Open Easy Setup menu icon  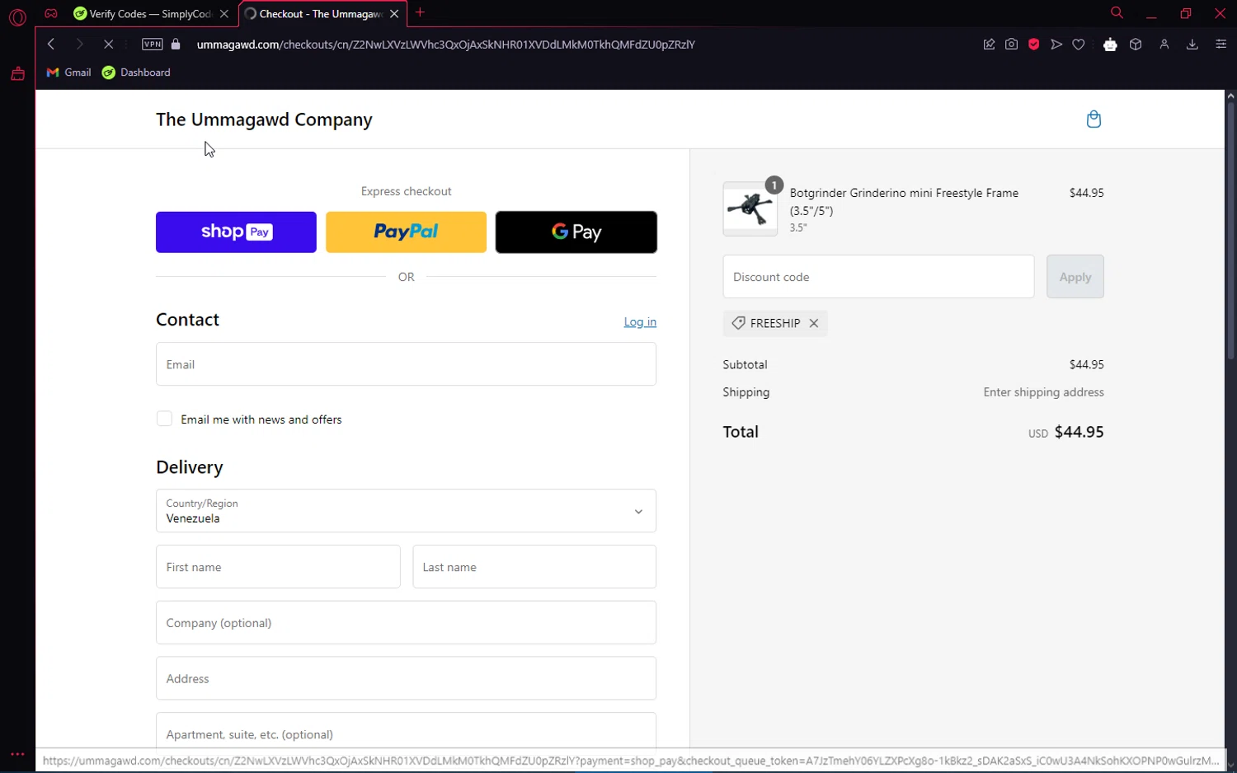pyautogui.click(x=1221, y=45)
